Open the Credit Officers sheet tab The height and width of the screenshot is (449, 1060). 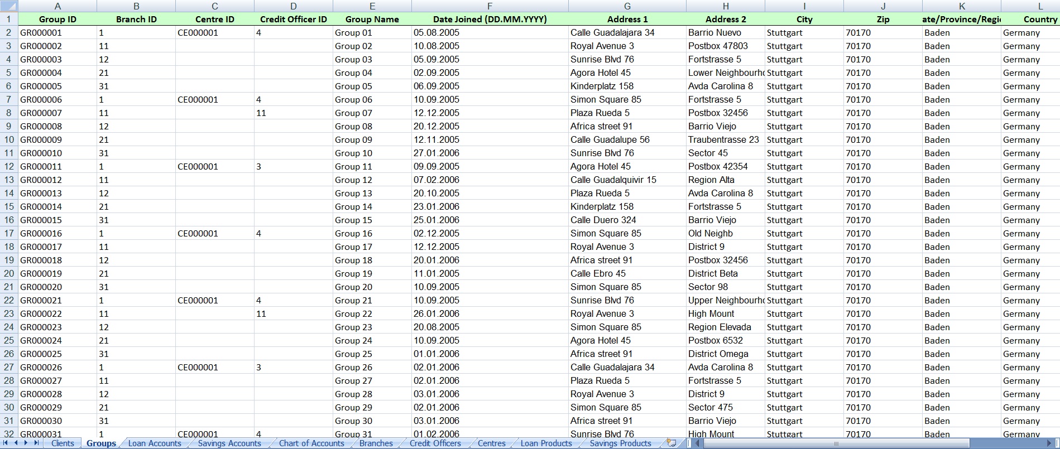[435, 443]
